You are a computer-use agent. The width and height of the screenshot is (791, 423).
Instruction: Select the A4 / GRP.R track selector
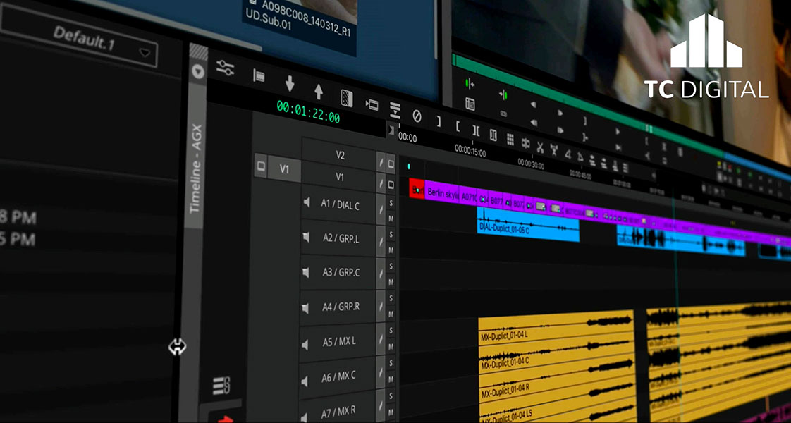point(337,307)
